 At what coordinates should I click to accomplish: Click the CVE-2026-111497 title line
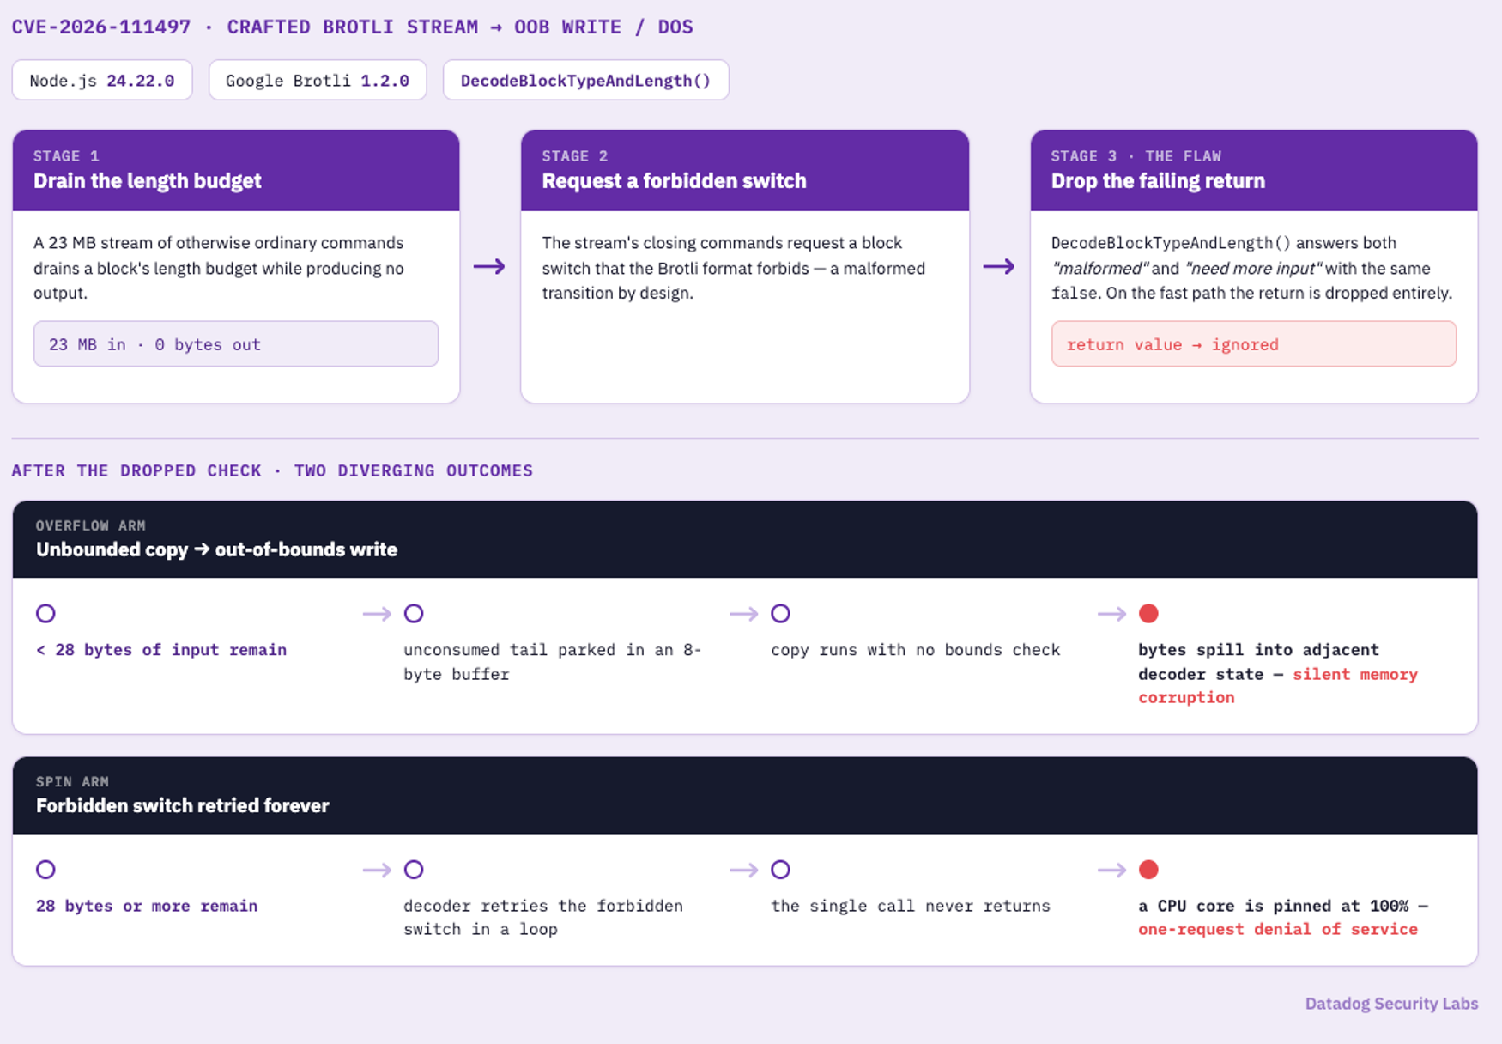[x=352, y=27]
